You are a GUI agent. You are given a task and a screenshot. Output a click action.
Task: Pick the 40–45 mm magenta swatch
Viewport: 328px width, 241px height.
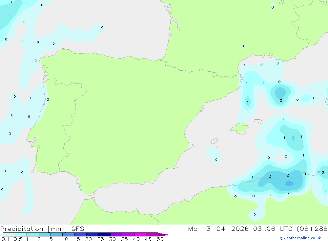coord(140,234)
